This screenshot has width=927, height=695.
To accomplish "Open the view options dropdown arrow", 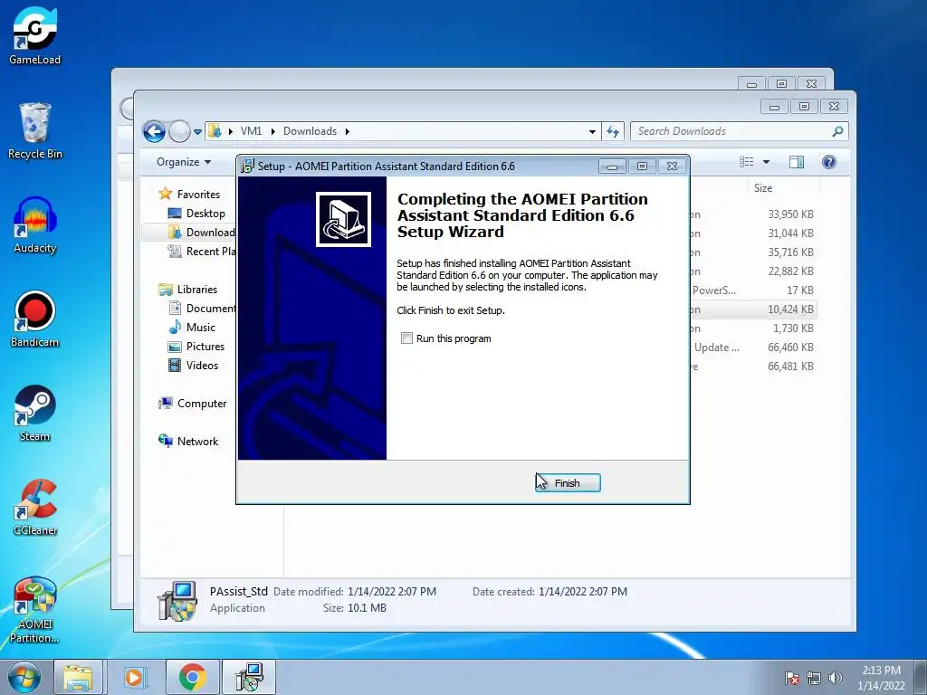I will pyautogui.click(x=766, y=162).
